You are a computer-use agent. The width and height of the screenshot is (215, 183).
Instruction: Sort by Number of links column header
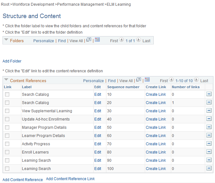coord(186,87)
